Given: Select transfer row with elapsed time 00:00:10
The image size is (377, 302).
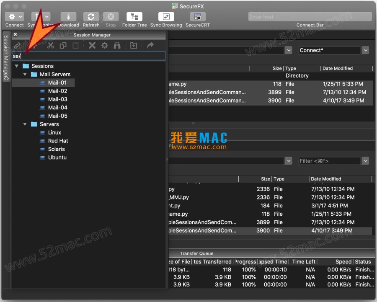Looking at the screenshot, I should point(271,270).
